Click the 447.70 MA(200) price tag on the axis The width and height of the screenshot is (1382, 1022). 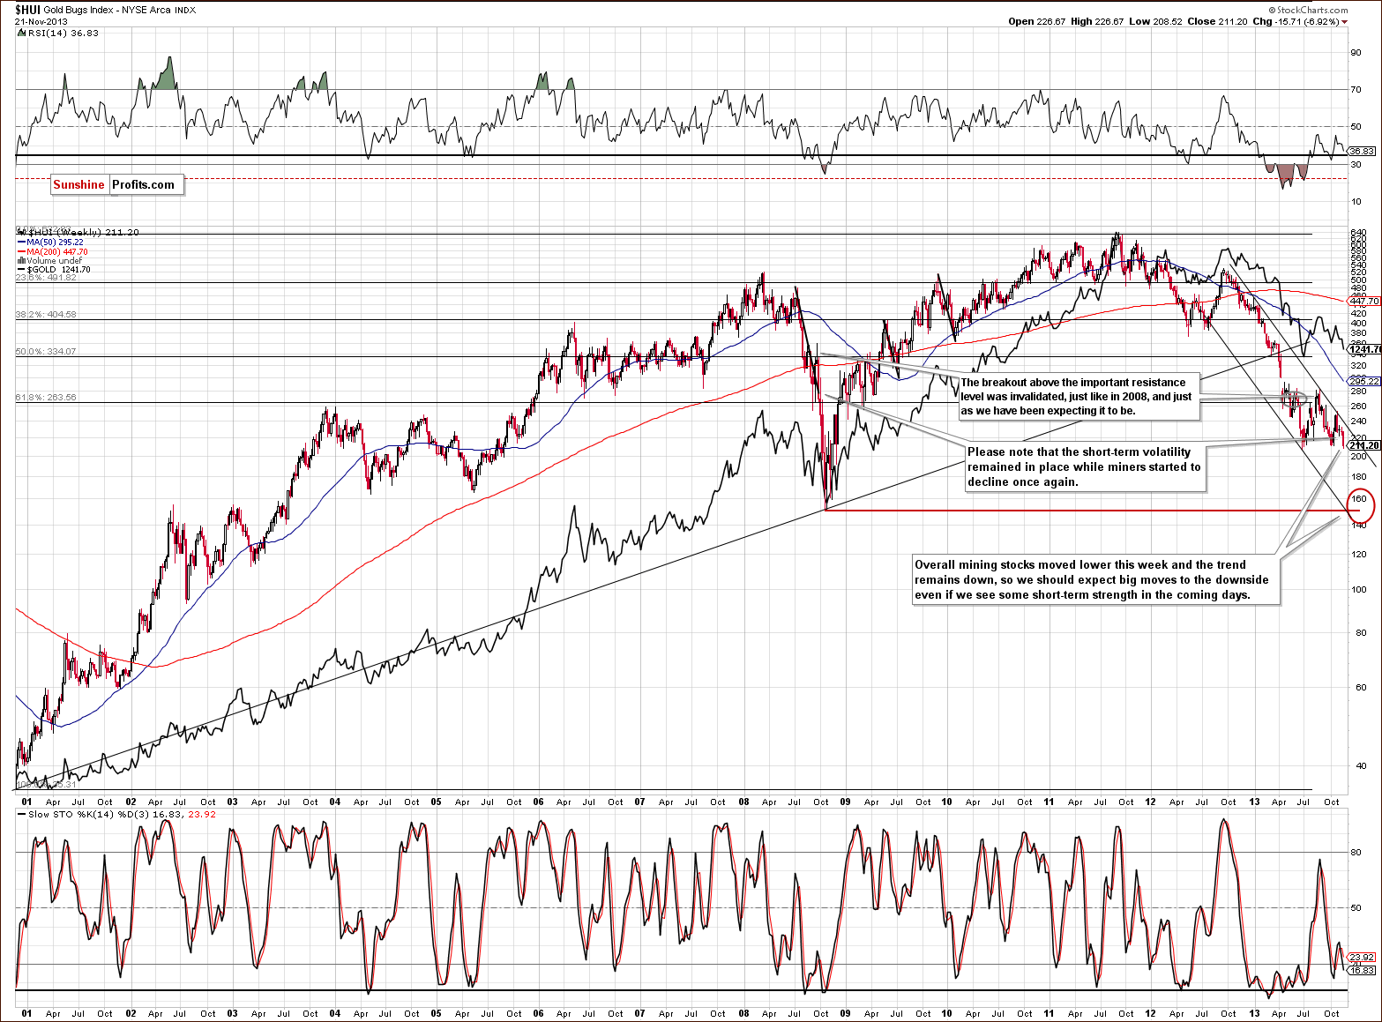coord(1363,301)
